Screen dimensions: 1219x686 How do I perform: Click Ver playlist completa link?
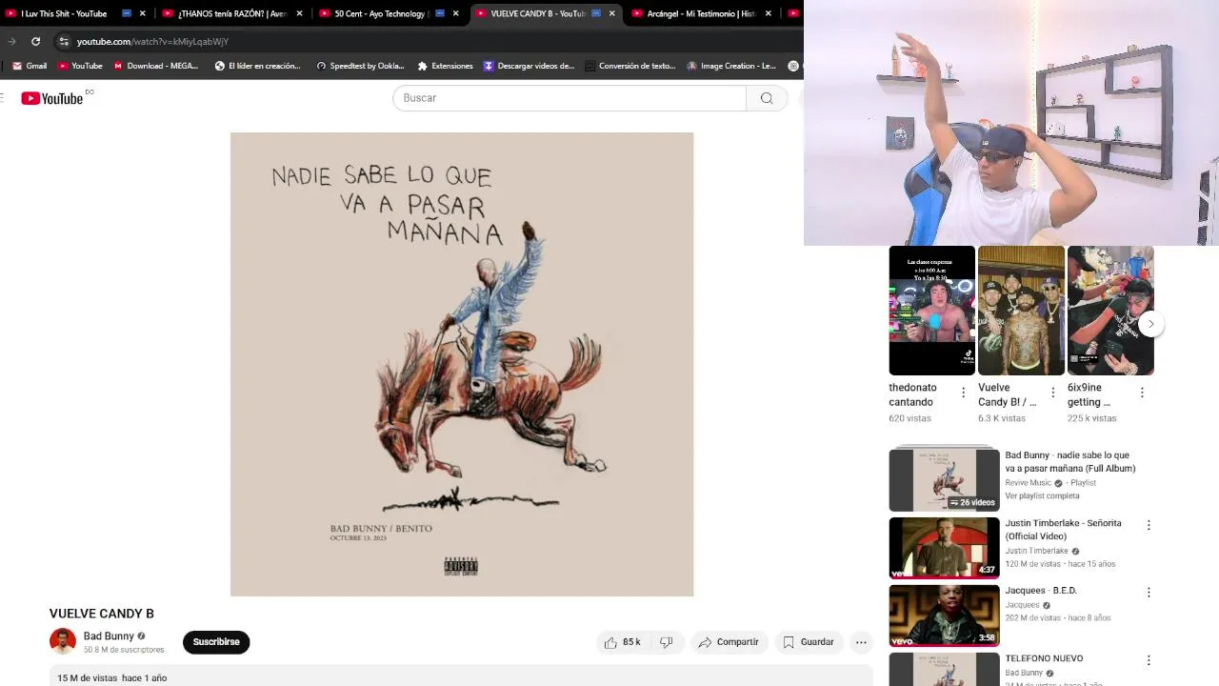[1042, 496]
